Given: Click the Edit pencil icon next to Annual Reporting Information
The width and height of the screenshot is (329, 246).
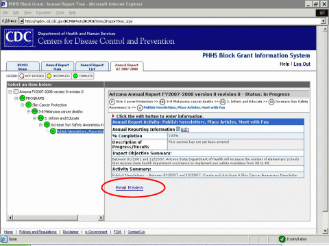Looking at the screenshot, I should click(x=178, y=129).
